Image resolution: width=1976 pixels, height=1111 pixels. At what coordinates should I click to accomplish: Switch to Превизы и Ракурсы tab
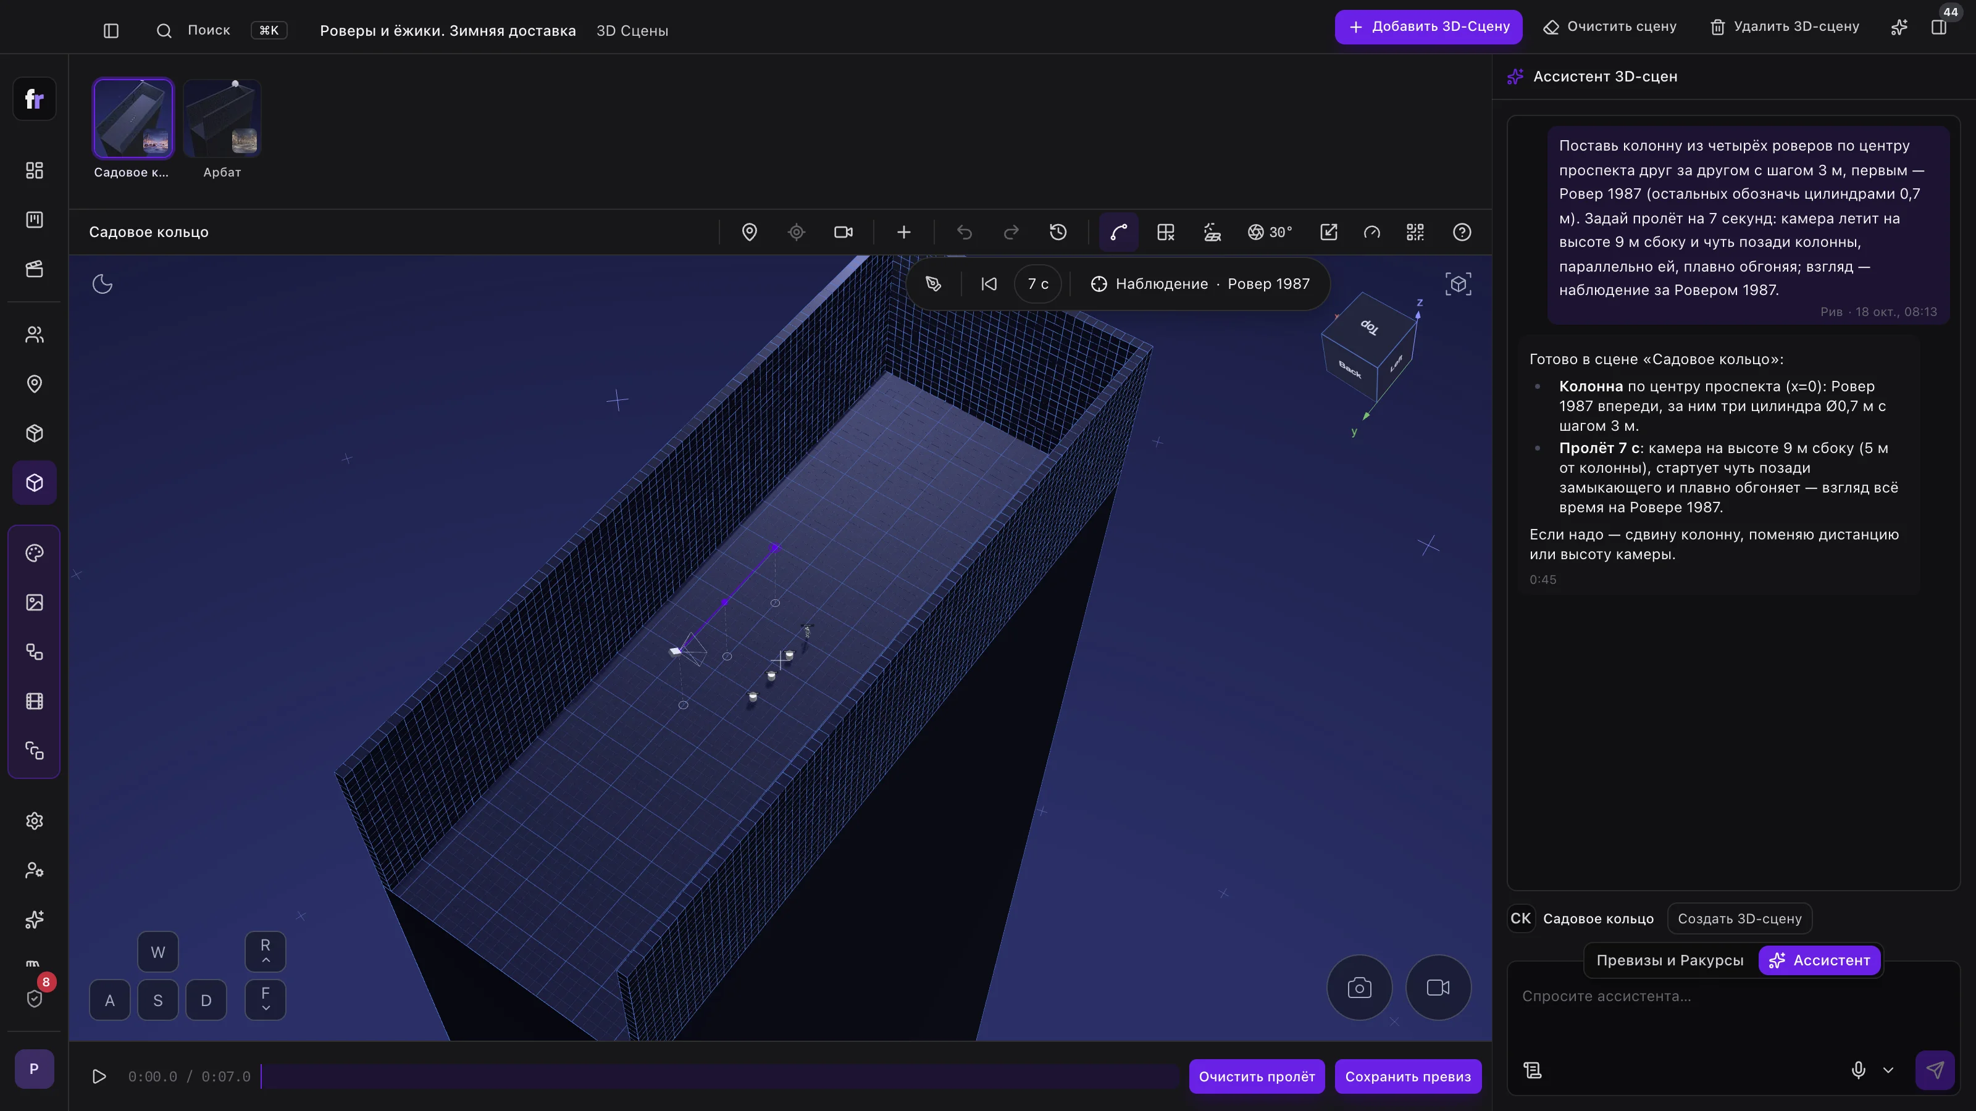(1670, 960)
